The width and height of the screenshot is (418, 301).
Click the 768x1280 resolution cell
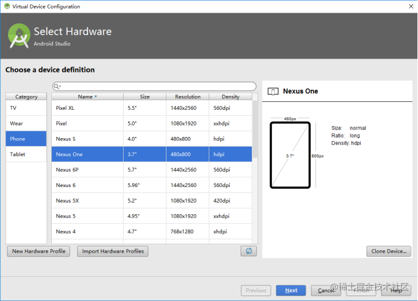[x=188, y=232]
